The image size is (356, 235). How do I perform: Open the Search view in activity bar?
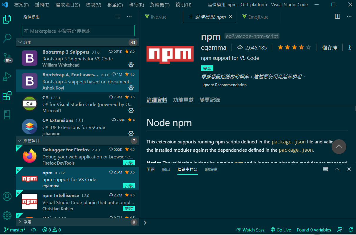click(7, 38)
